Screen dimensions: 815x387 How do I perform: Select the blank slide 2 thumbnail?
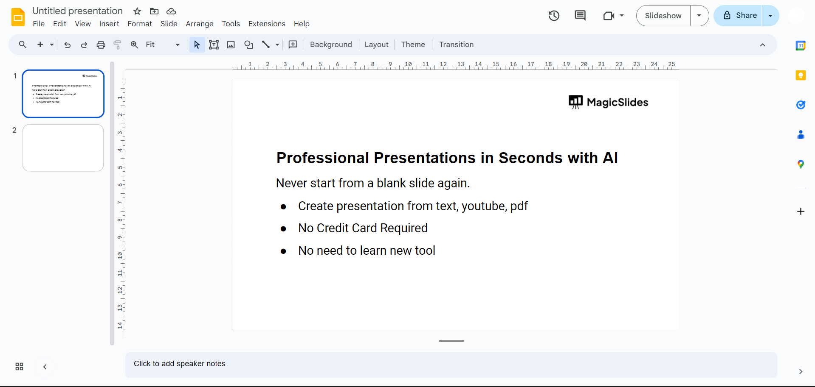pyautogui.click(x=63, y=148)
